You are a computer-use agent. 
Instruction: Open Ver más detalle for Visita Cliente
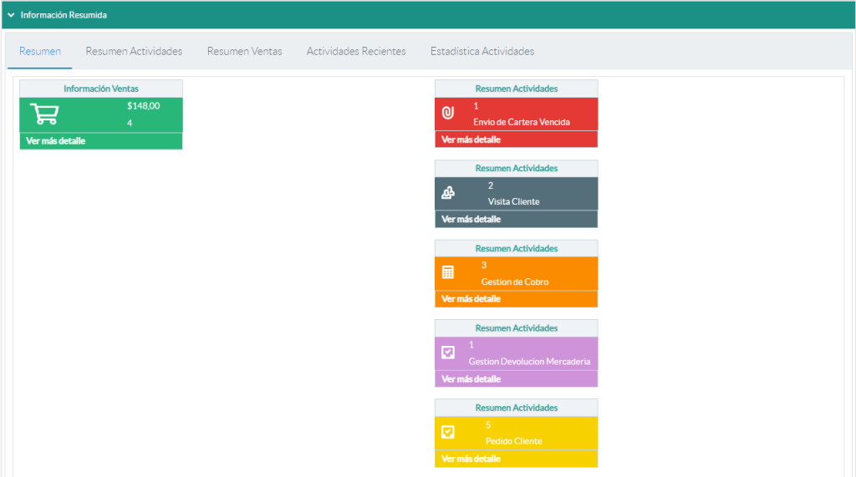(471, 220)
